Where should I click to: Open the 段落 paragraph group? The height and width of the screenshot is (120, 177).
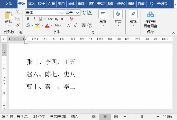103,19
